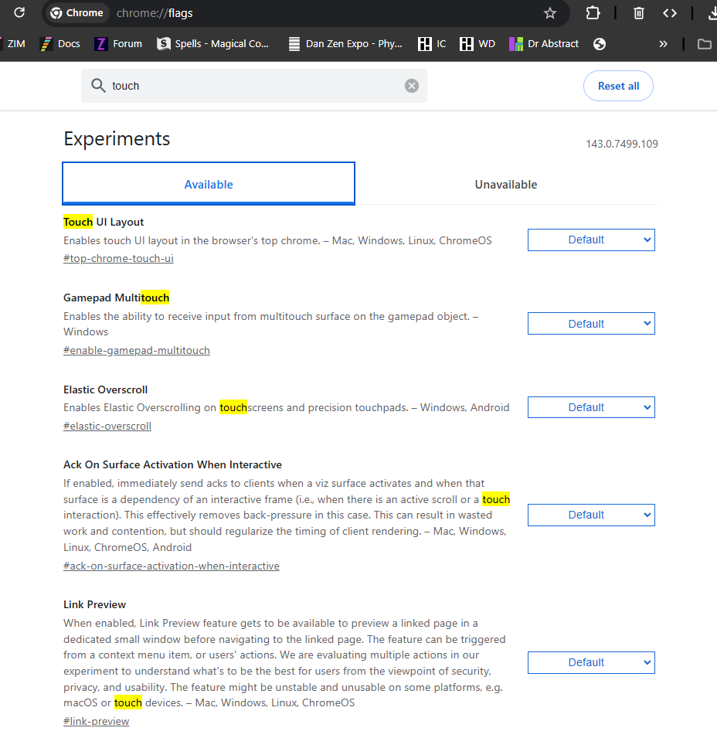This screenshot has height=755, width=717.
Task: Open the Forum bookmark
Action: tap(119, 44)
